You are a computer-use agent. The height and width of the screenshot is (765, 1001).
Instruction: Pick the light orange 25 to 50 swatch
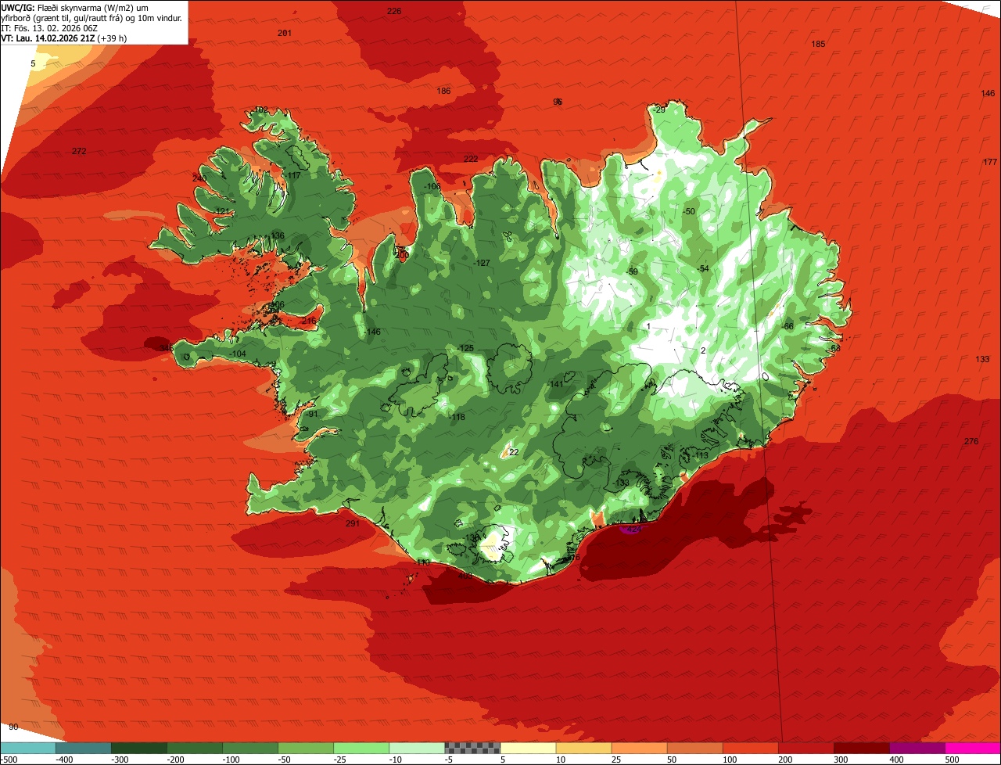tap(639, 748)
